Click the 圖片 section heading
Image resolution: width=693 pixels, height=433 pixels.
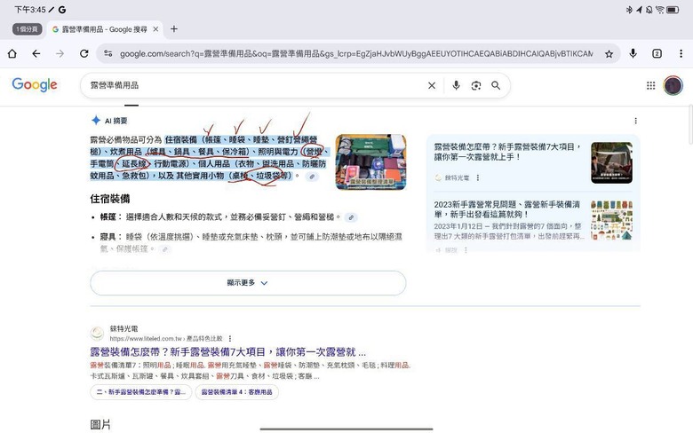pyautogui.click(x=100, y=424)
